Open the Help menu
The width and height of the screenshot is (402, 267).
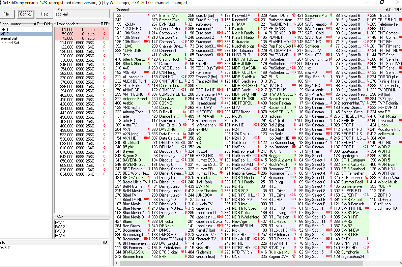45,14
